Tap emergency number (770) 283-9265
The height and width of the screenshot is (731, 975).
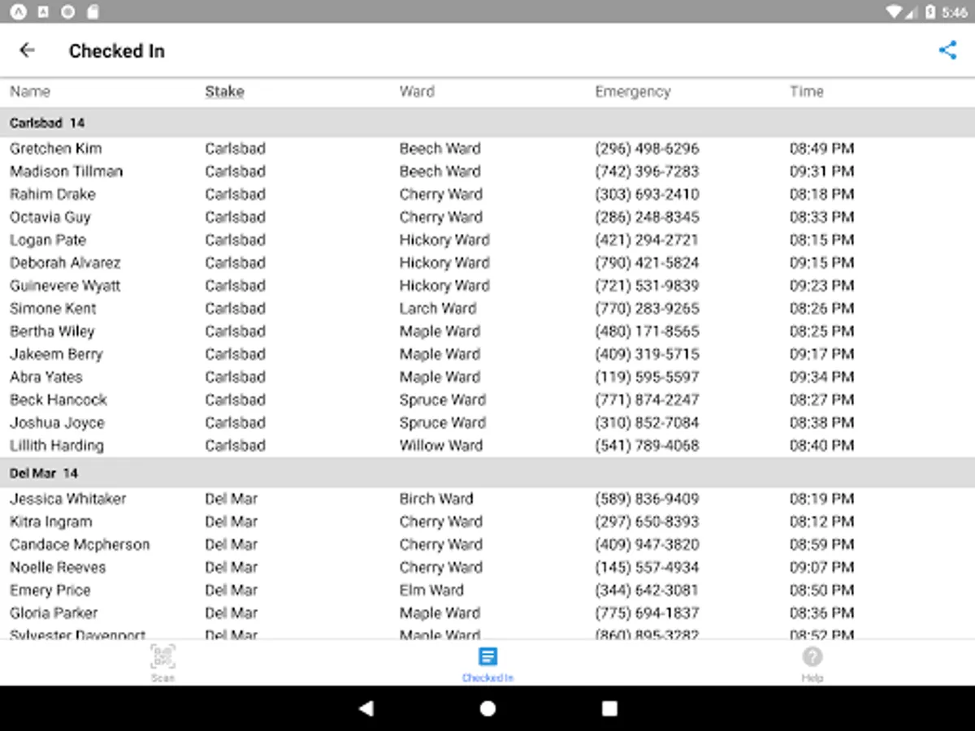click(647, 308)
